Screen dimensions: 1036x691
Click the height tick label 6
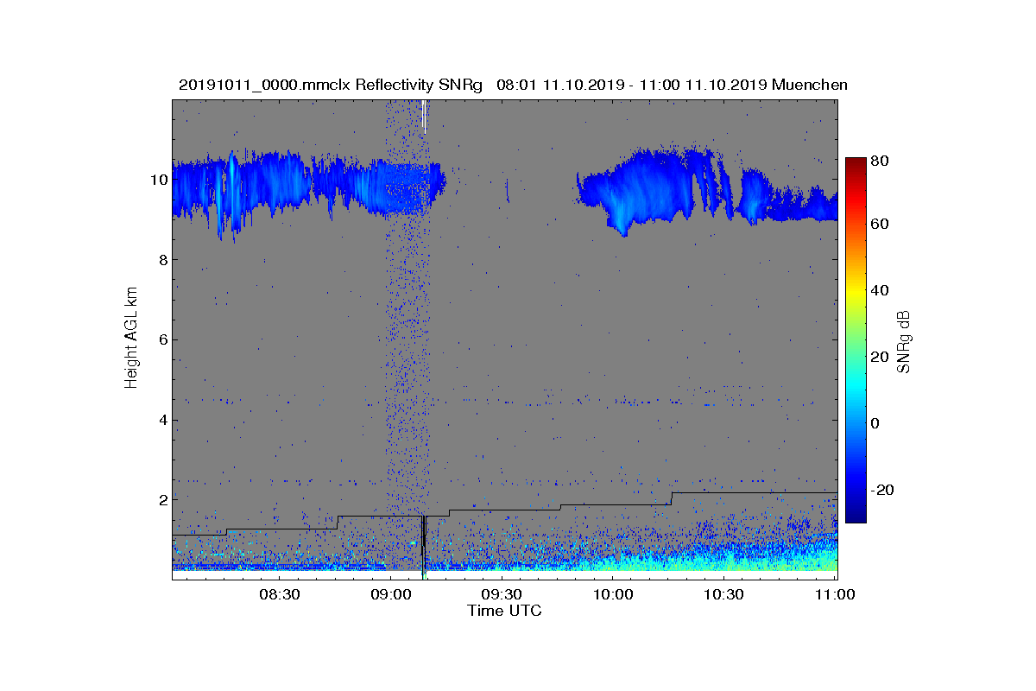(161, 339)
